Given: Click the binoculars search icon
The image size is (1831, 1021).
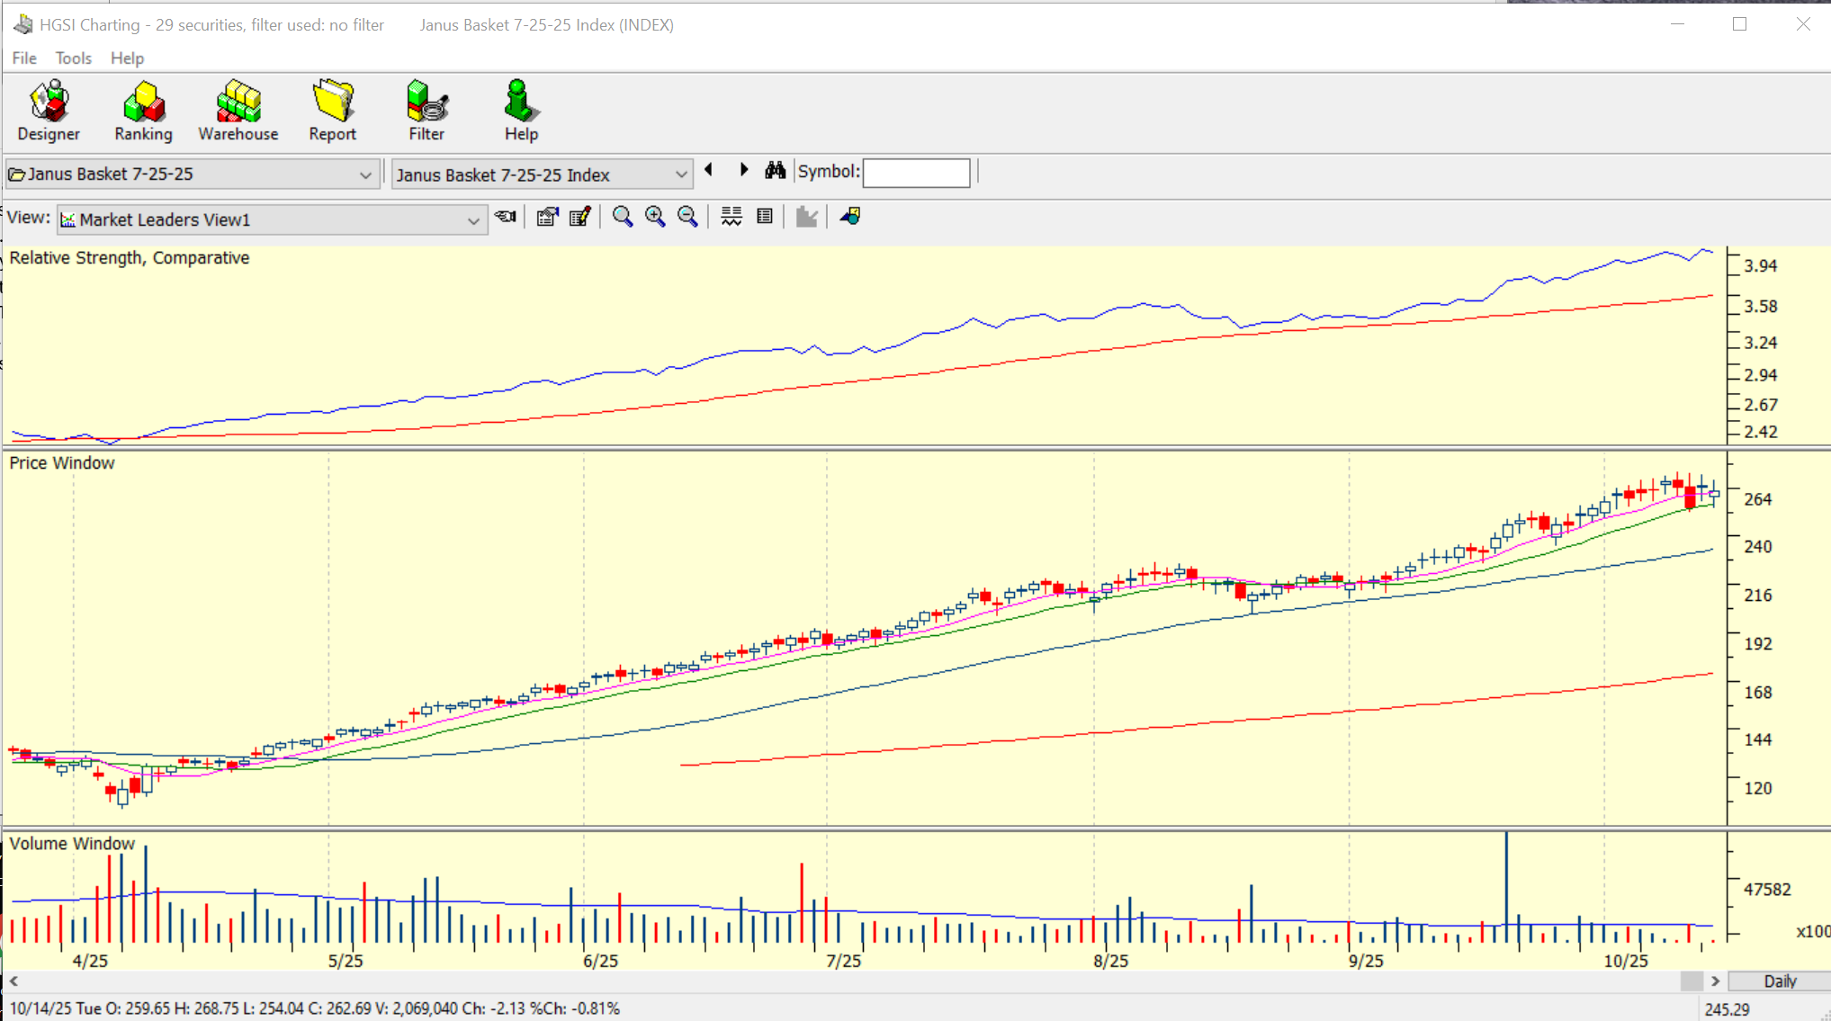Looking at the screenshot, I should (775, 171).
